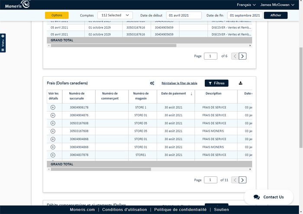Expand details for branch 30604837878

53,155
